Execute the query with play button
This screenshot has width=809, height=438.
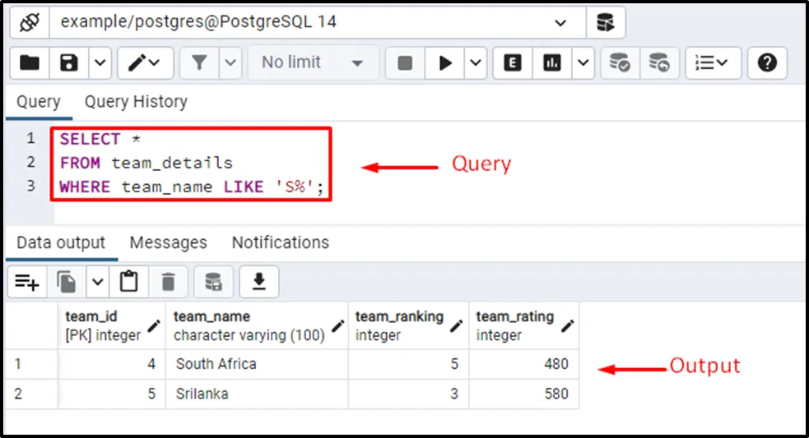[x=444, y=63]
